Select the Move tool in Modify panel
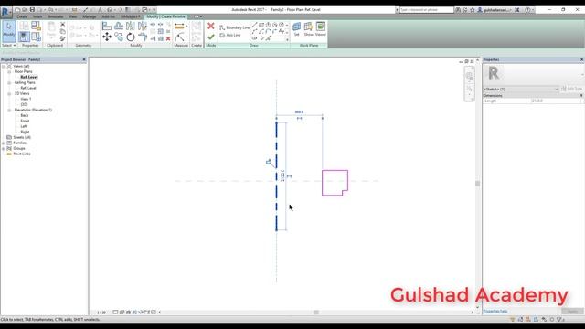The width and height of the screenshot is (585, 329). 107,37
